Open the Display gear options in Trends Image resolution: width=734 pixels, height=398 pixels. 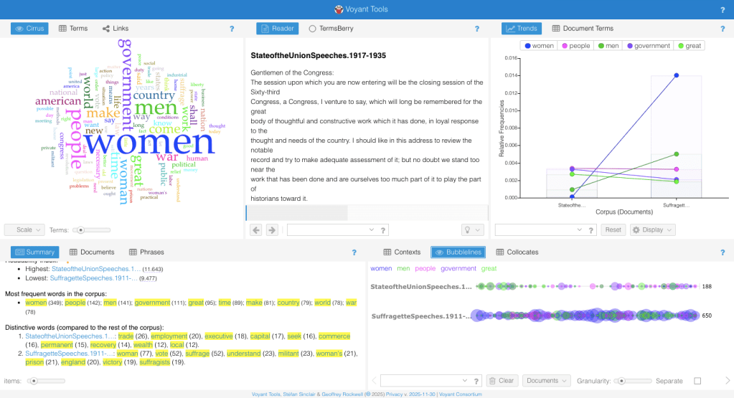[652, 230]
